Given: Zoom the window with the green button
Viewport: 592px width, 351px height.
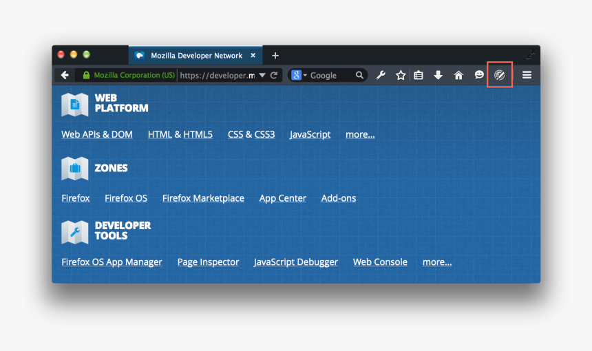Looking at the screenshot, I should (x=87, y=55).
